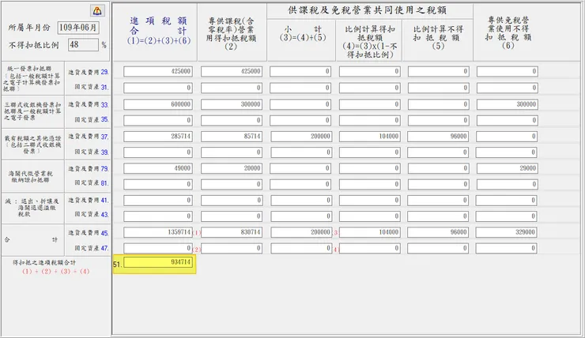This screenshot has width=585, height=338.
Task: Click row 35 column (5) field
Action: (x=439, y=120)
